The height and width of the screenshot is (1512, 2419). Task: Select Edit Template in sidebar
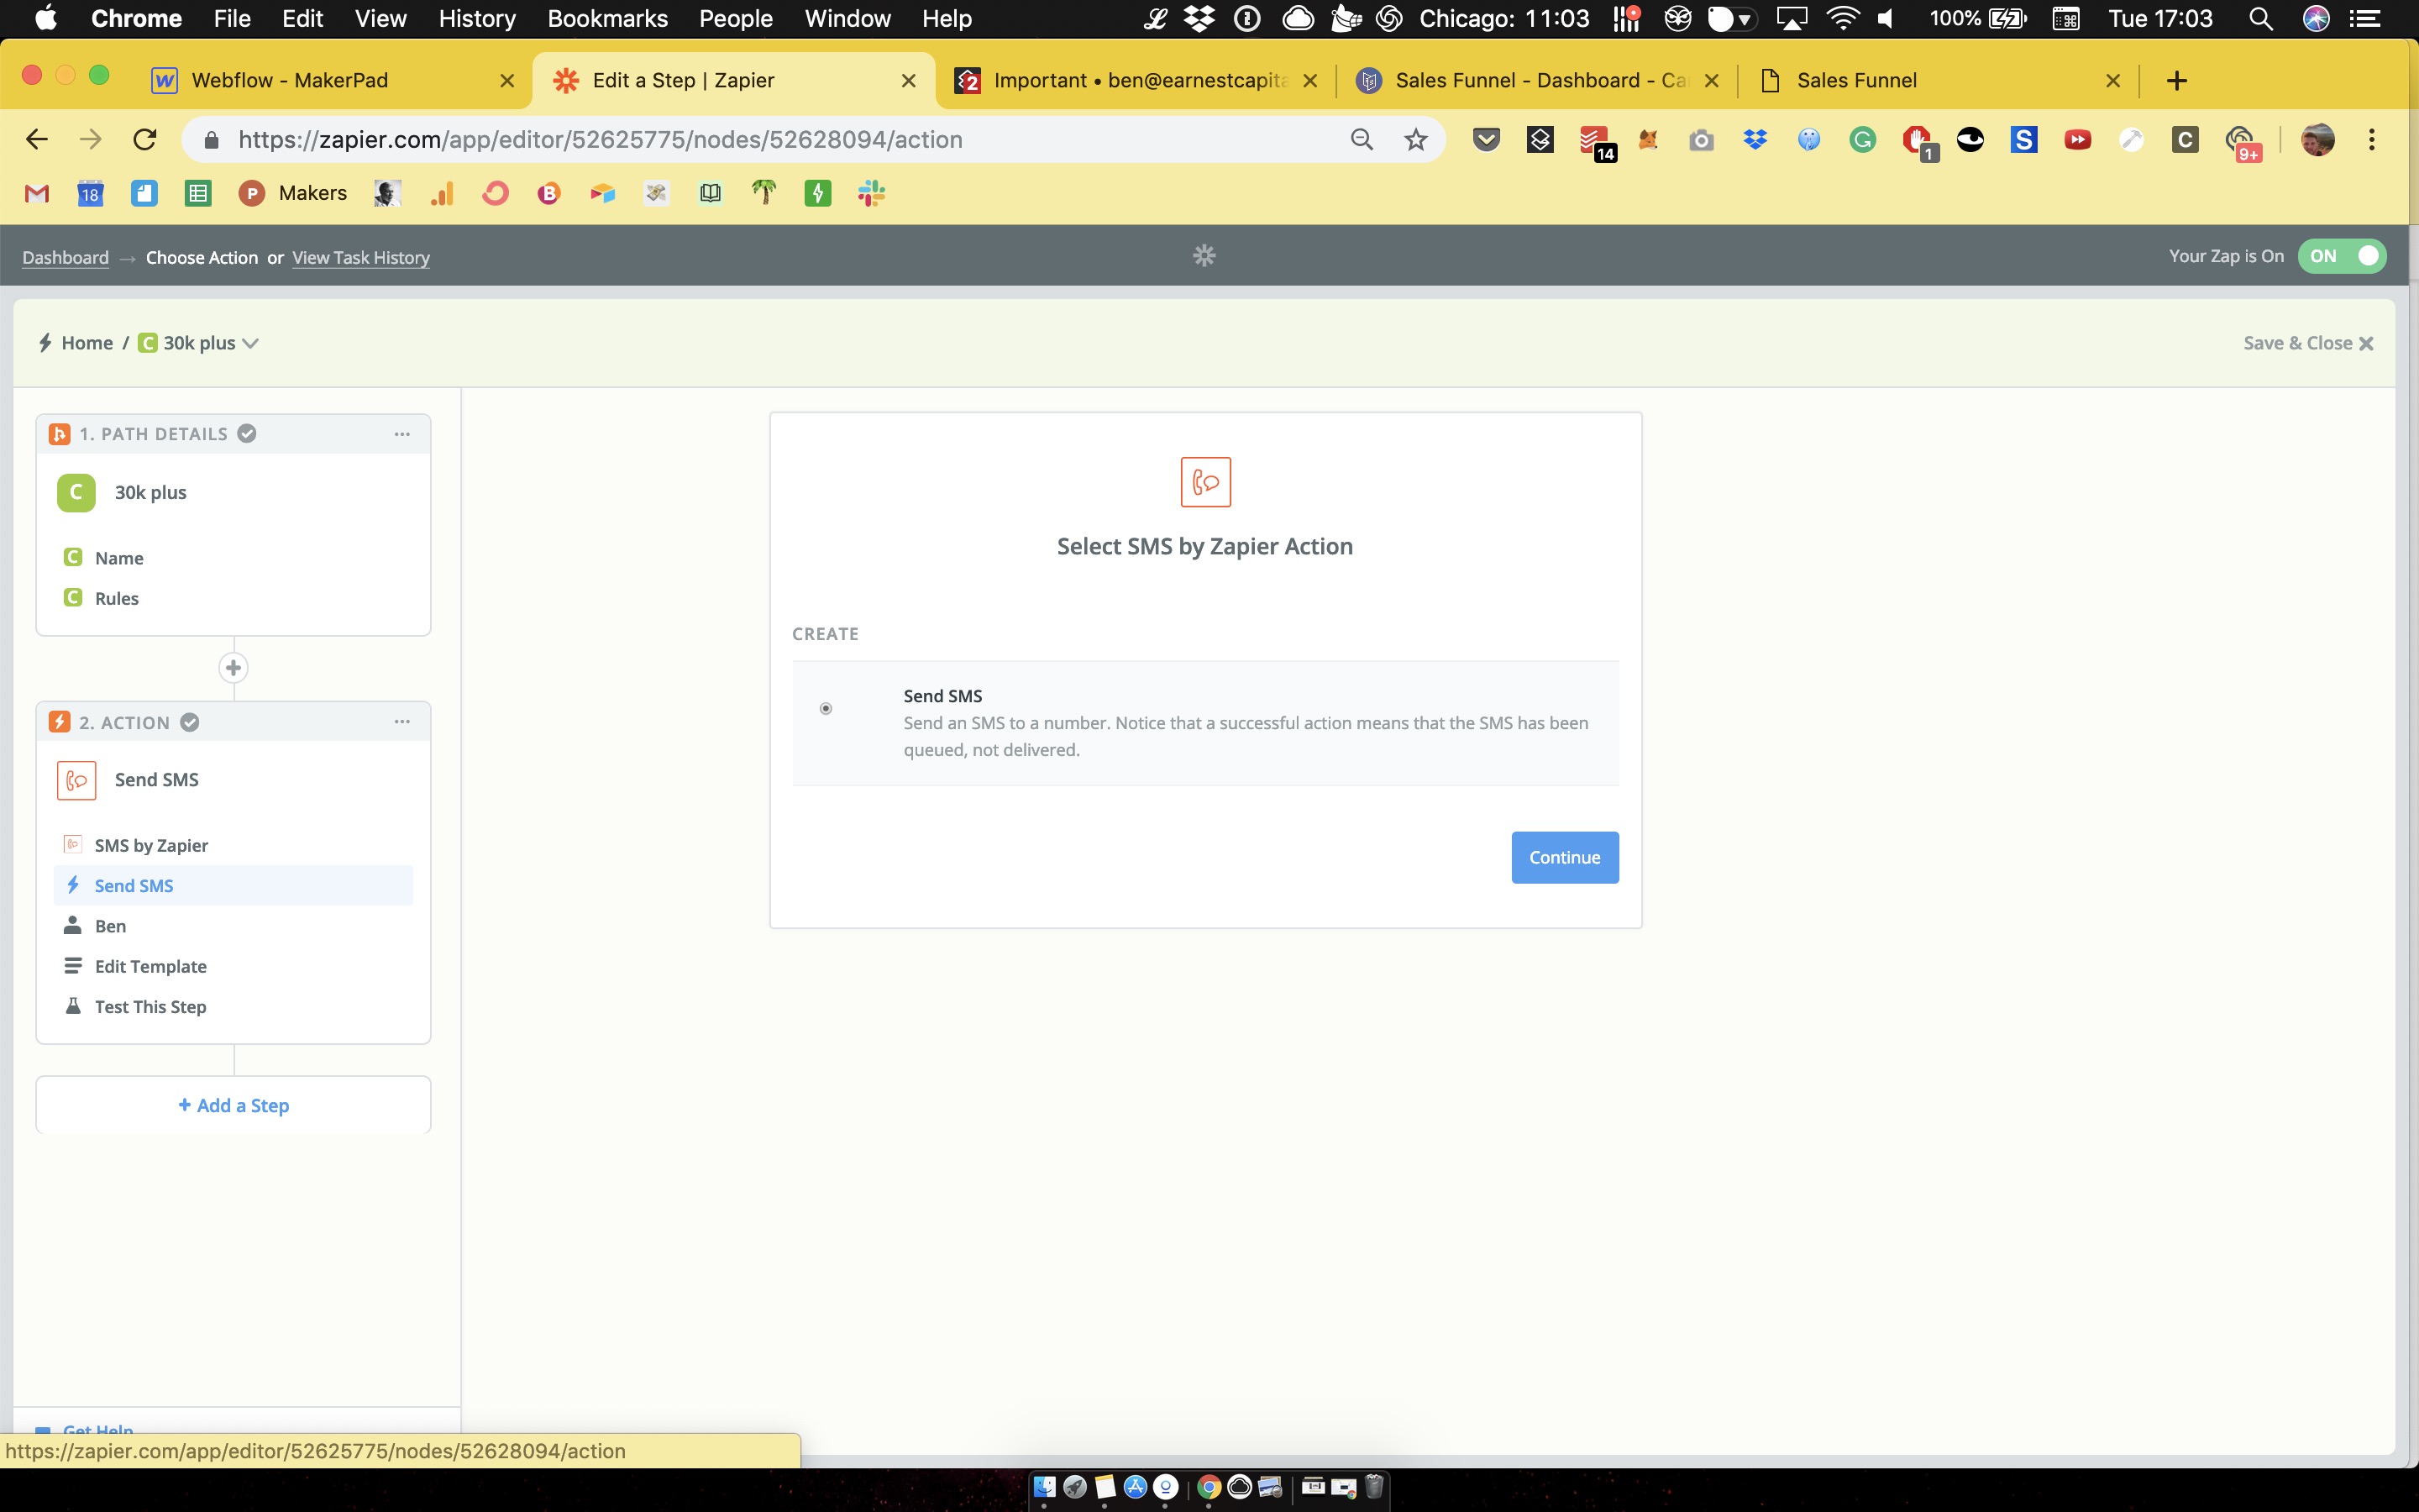(151, 967)
